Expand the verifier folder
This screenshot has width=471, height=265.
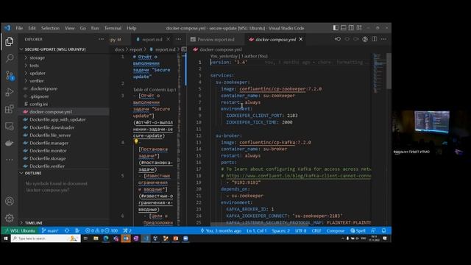tap(36, 81)
